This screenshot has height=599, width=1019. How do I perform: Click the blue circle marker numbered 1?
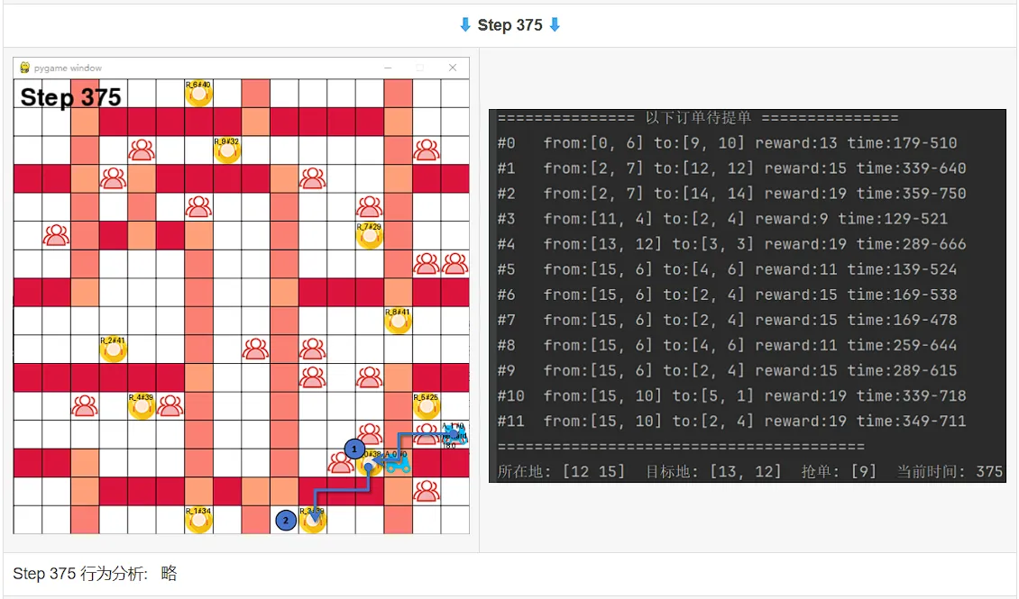point(354,449)
